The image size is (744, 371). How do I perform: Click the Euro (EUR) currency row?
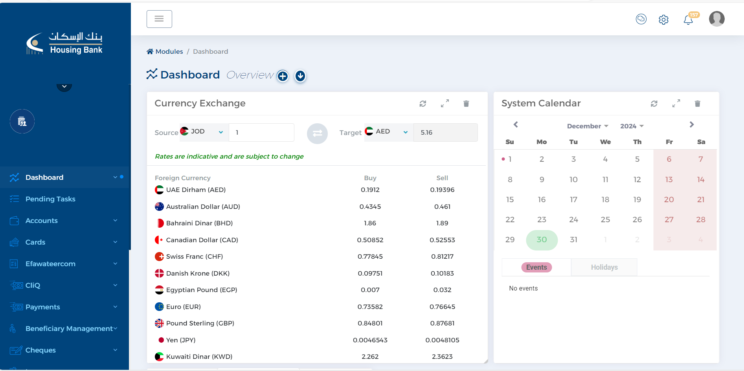pos(316,307)
